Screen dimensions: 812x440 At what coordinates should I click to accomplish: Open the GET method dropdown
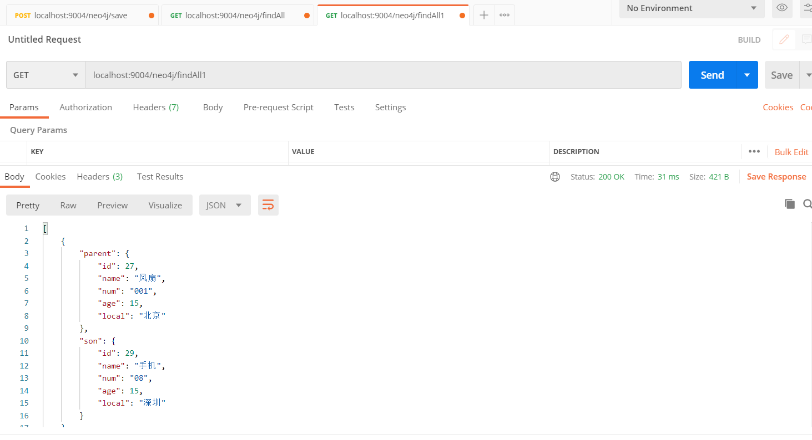46,75
